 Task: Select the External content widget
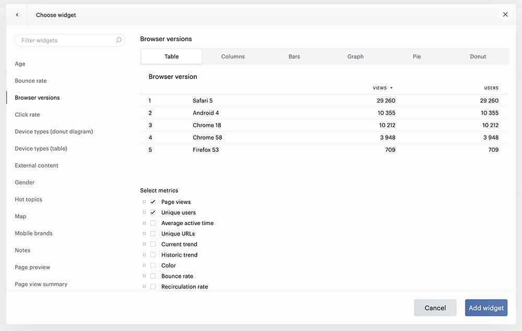(x=37, y=166)
